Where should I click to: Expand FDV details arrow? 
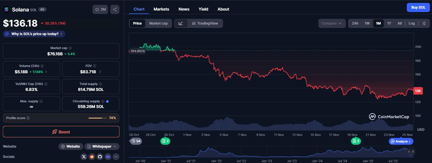[100, 72]
